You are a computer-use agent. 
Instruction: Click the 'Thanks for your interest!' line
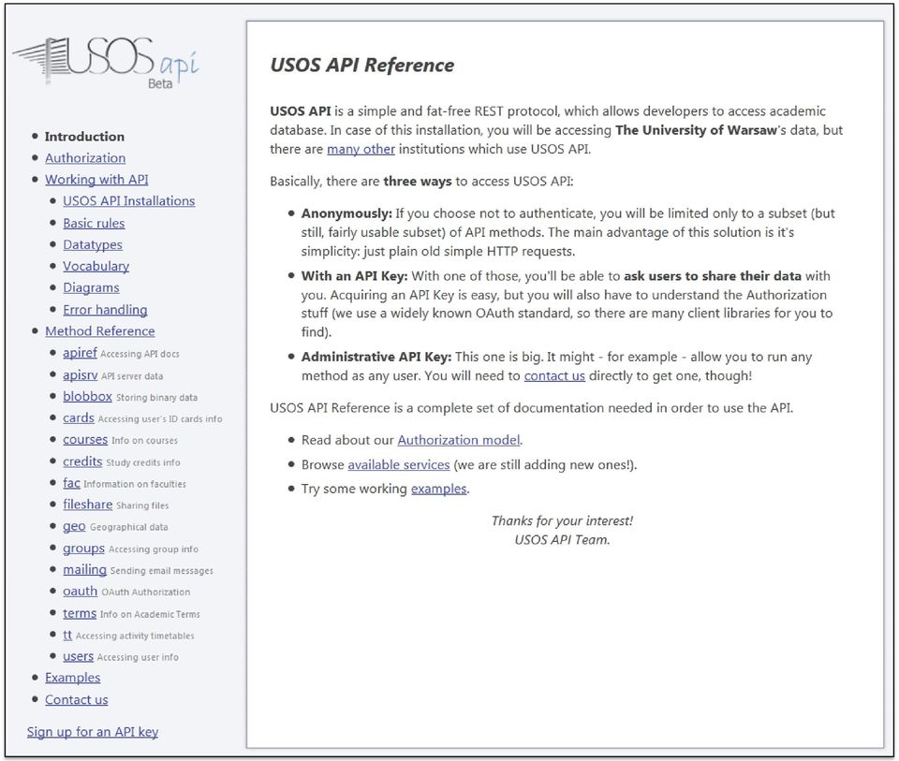click(x=562, y=520)
